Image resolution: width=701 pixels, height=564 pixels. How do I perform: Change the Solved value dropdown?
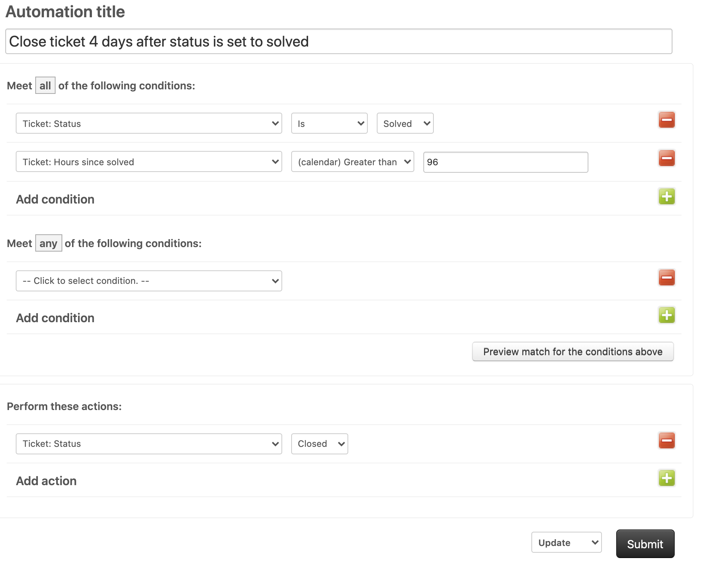coord(405,123)
